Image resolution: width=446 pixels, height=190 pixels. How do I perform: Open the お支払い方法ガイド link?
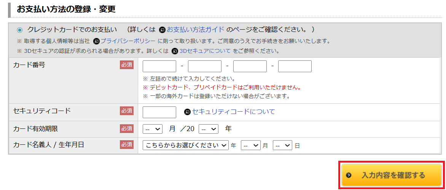click(195, 30)
